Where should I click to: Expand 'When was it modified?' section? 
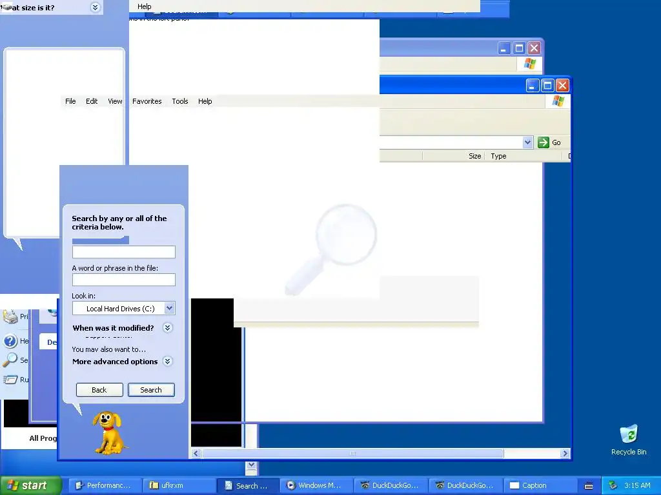tap(167, 328)
